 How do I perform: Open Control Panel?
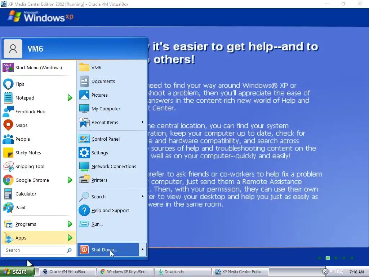[x=112, y=139]
